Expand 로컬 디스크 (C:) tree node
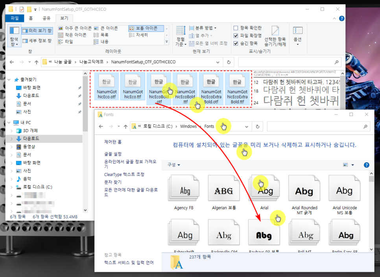Screen dimensions: 380x277 click(x=11, y=187)
